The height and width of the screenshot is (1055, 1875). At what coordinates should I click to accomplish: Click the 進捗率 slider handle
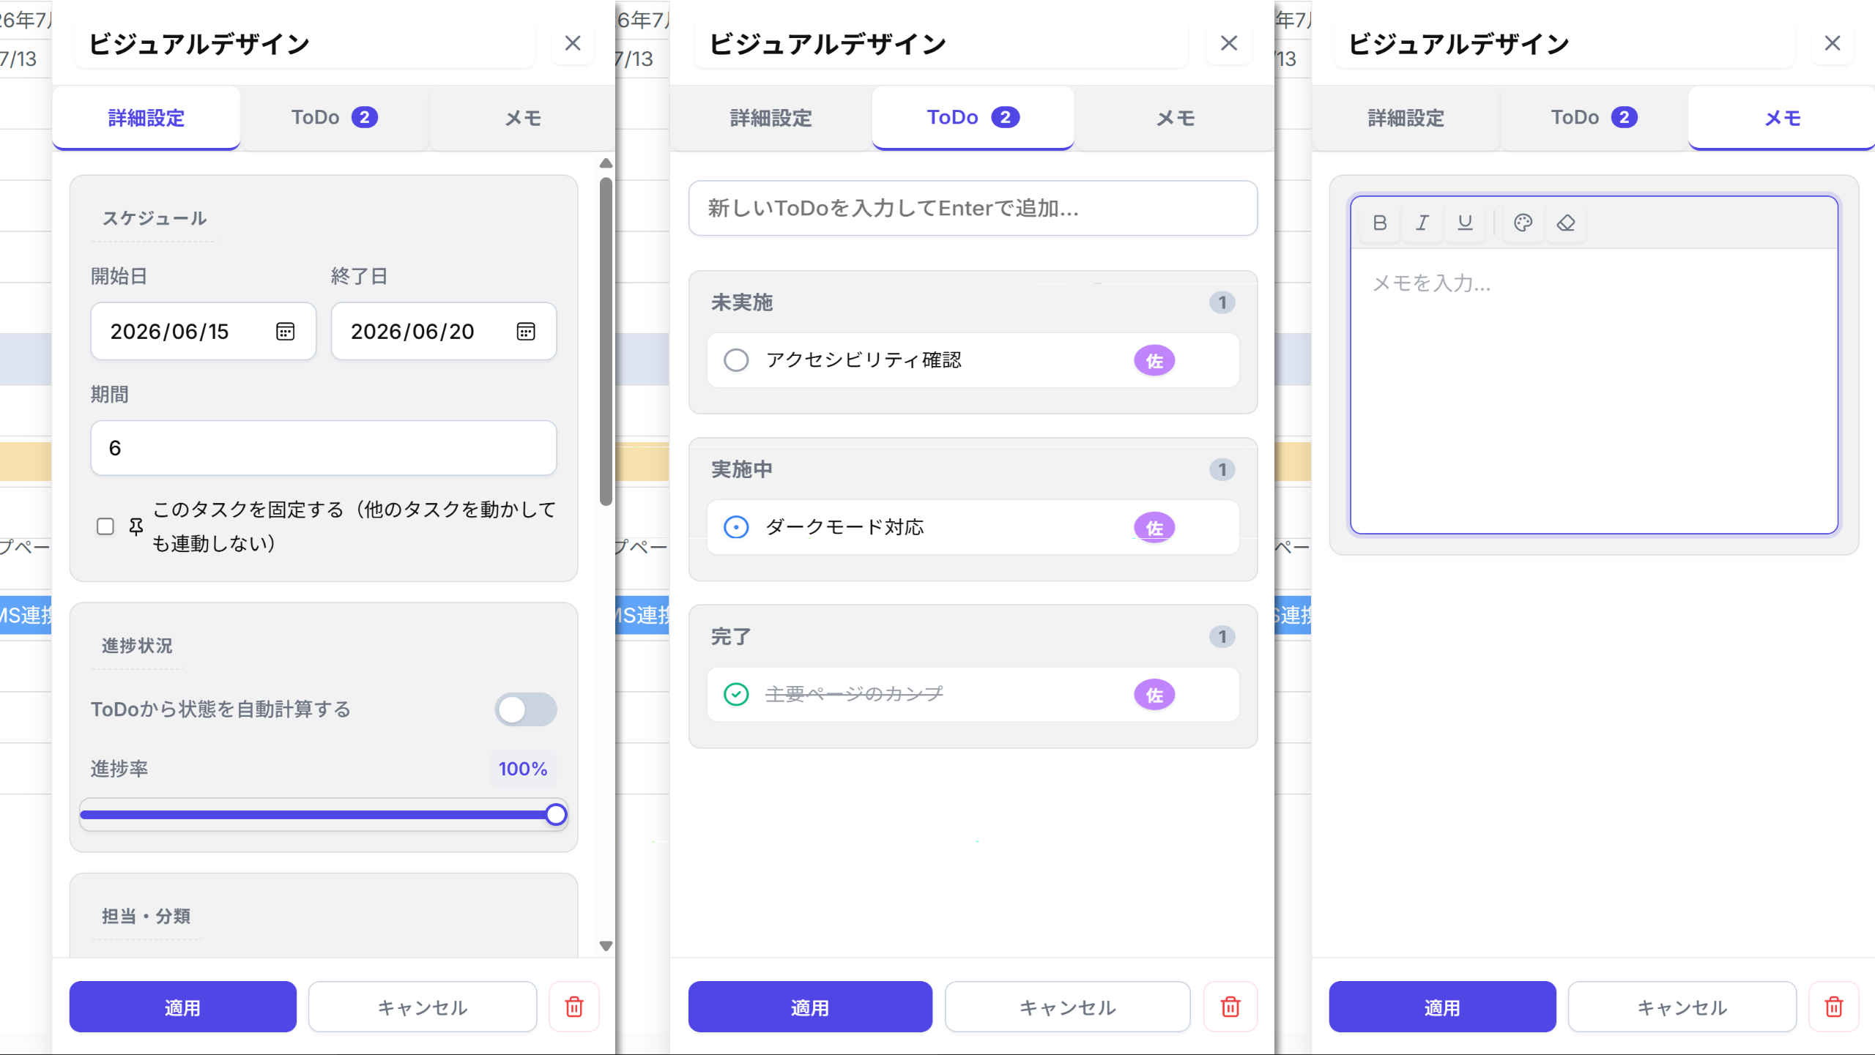pos(556,814)
